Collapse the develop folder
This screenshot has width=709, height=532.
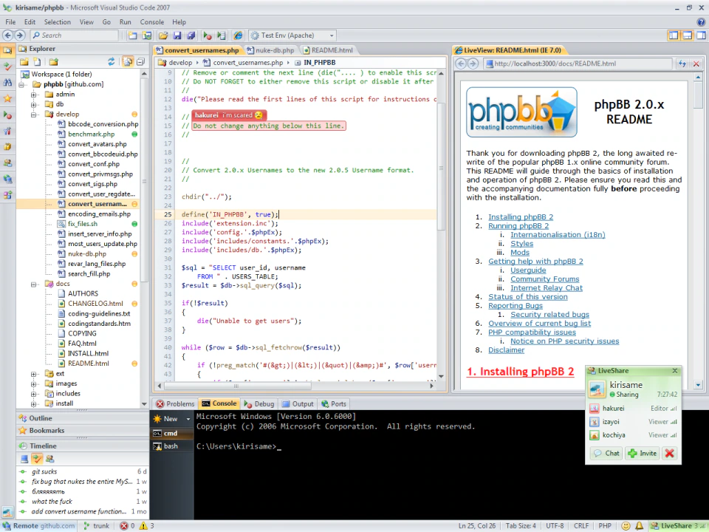(x=32, y=114)
